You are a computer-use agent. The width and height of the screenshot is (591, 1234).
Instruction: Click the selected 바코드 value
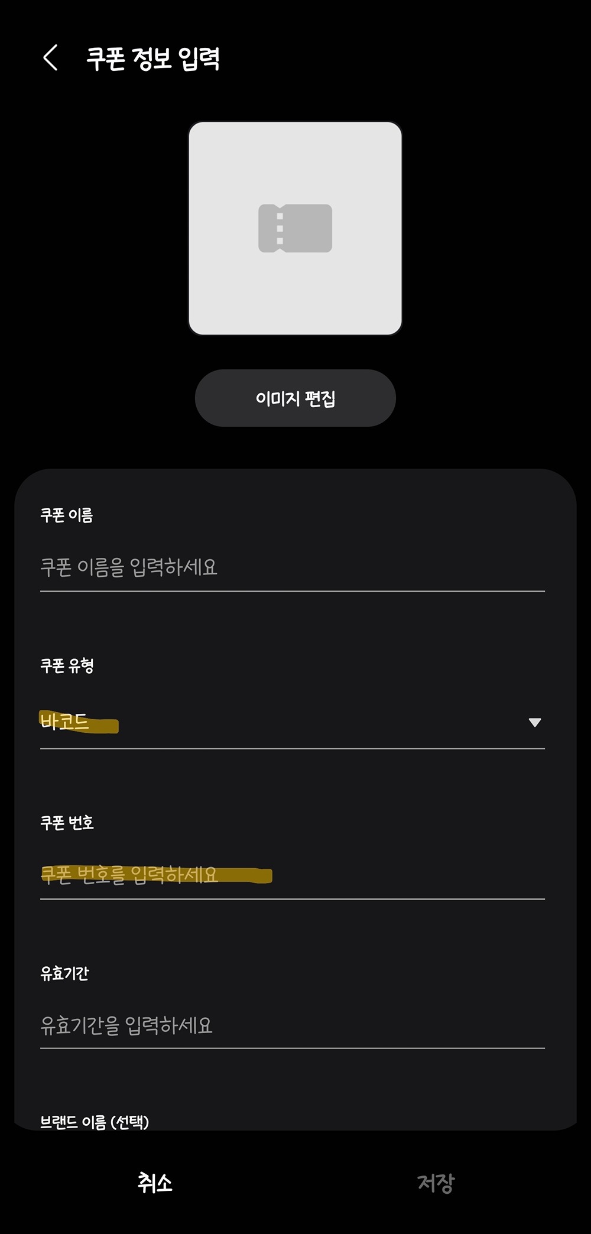pyautogui.click(x=65, y=722)
